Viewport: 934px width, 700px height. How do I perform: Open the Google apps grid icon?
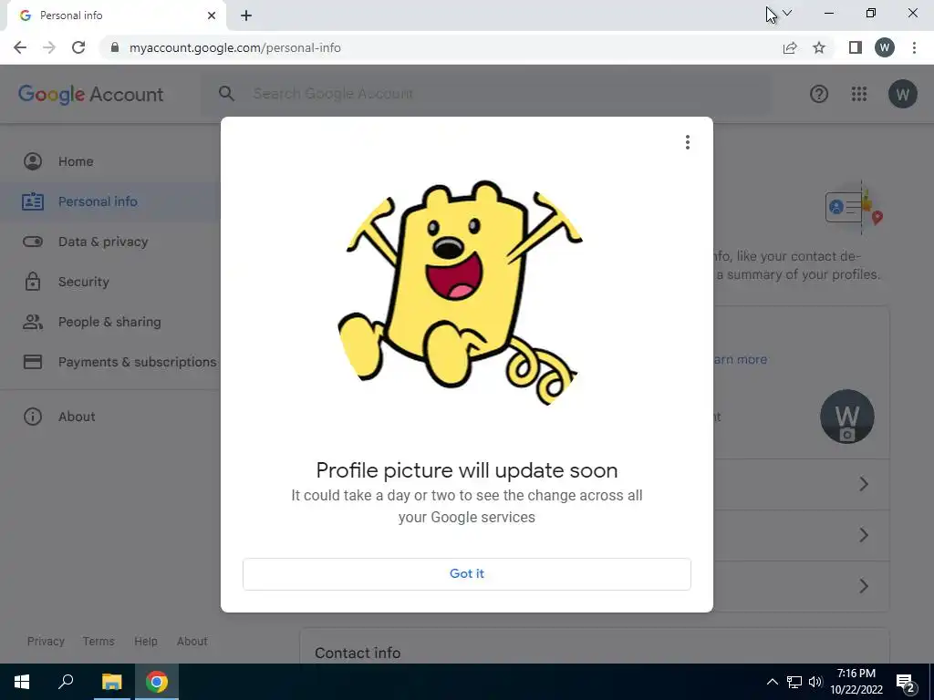(x=859, y=94)
